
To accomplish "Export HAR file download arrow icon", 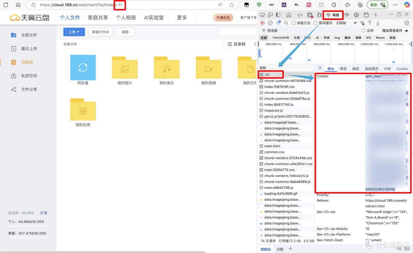I will tap(378, 23).
